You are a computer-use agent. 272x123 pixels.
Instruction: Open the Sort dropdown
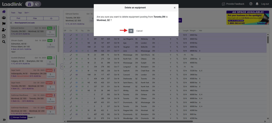pyautogui.click(x=27, y=13)
